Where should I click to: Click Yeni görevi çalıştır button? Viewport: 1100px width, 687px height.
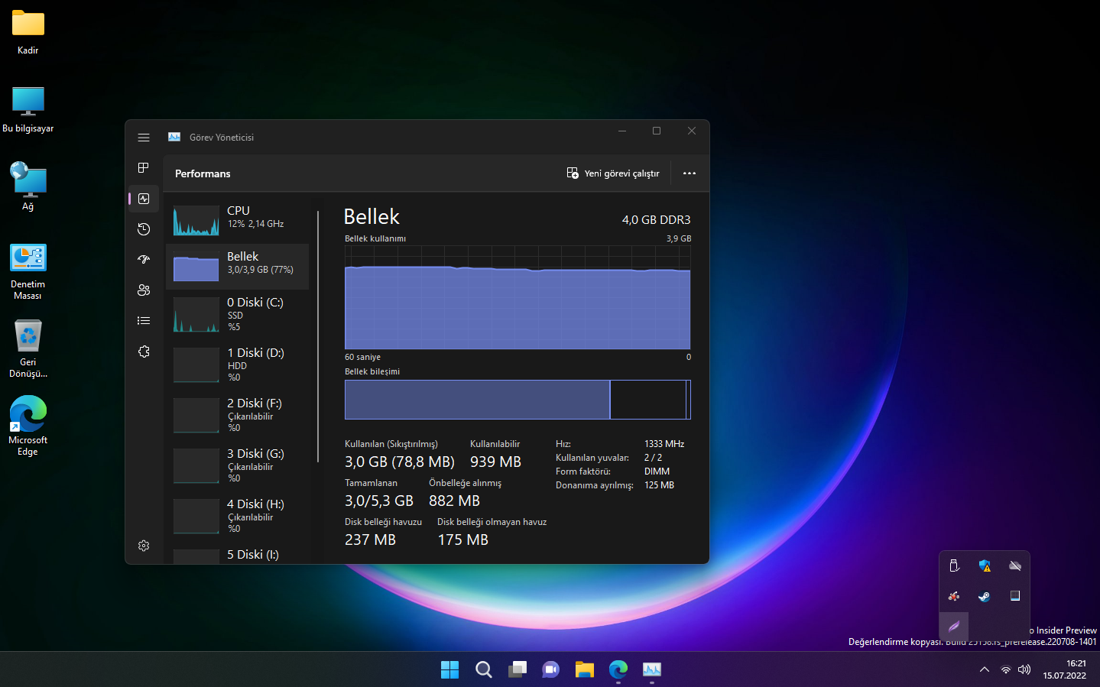point(613,173)
